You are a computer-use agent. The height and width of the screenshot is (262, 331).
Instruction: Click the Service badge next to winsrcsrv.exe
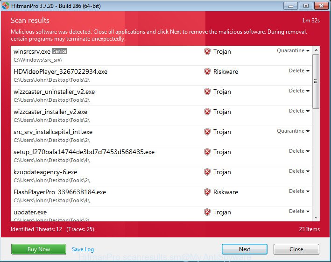tap(60, 51)
